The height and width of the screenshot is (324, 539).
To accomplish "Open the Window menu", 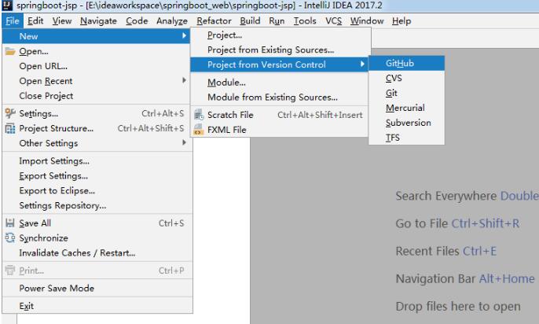I will [367, 21].
